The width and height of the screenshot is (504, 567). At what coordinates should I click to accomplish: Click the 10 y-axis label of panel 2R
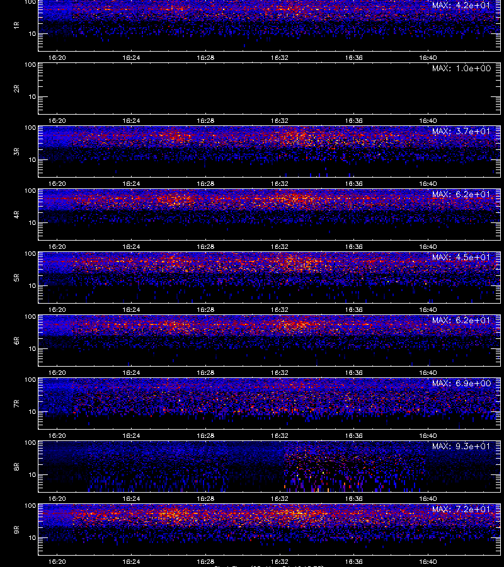32,97
